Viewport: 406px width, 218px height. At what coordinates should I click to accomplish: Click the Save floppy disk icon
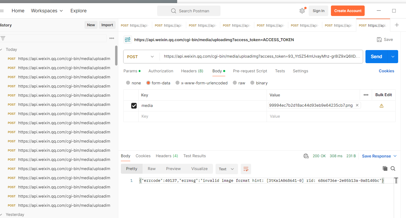(x=379, y=40)
